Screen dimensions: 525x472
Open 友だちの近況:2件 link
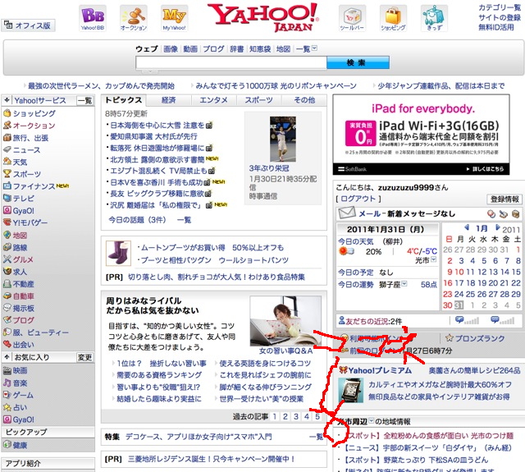370,321
